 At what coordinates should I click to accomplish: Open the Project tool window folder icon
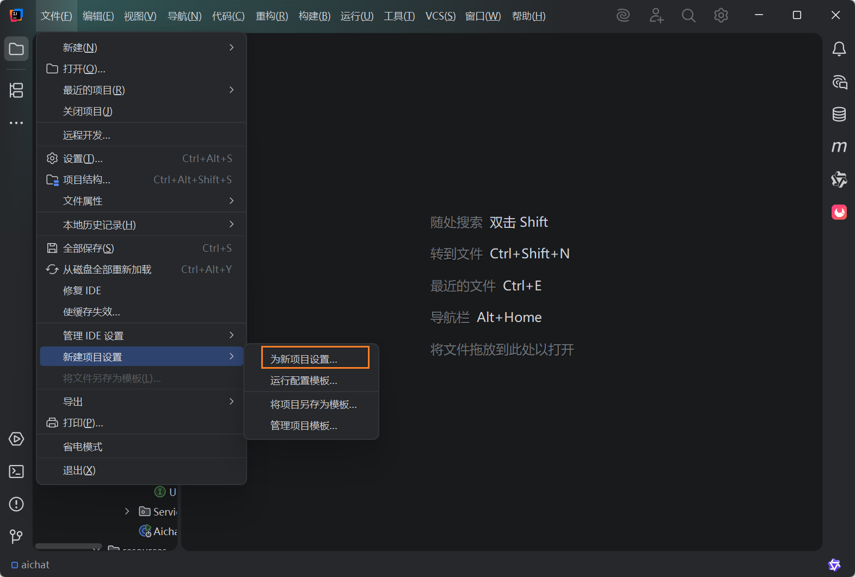tap(16, 49)
